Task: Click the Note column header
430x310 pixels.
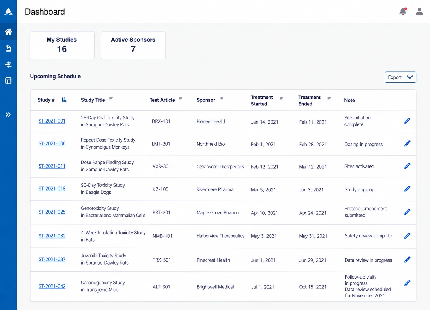Action: [349, 100]
